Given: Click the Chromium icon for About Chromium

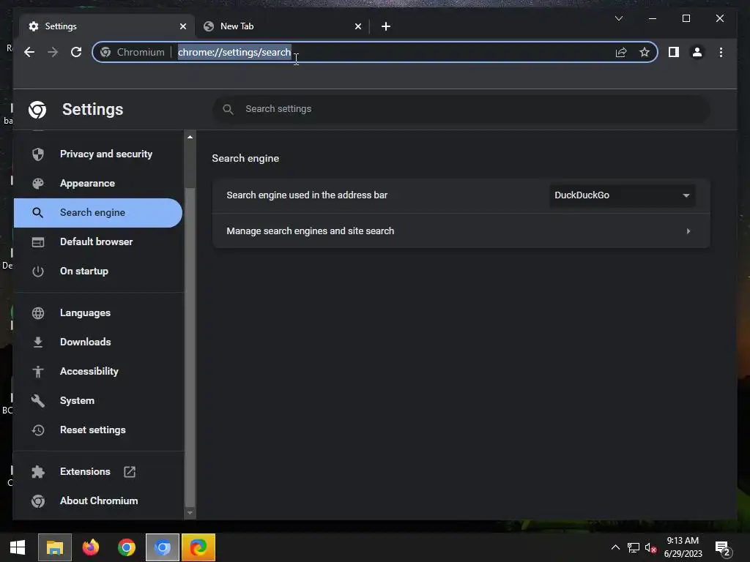Looking at the screenshot, I should pos(38,501).
